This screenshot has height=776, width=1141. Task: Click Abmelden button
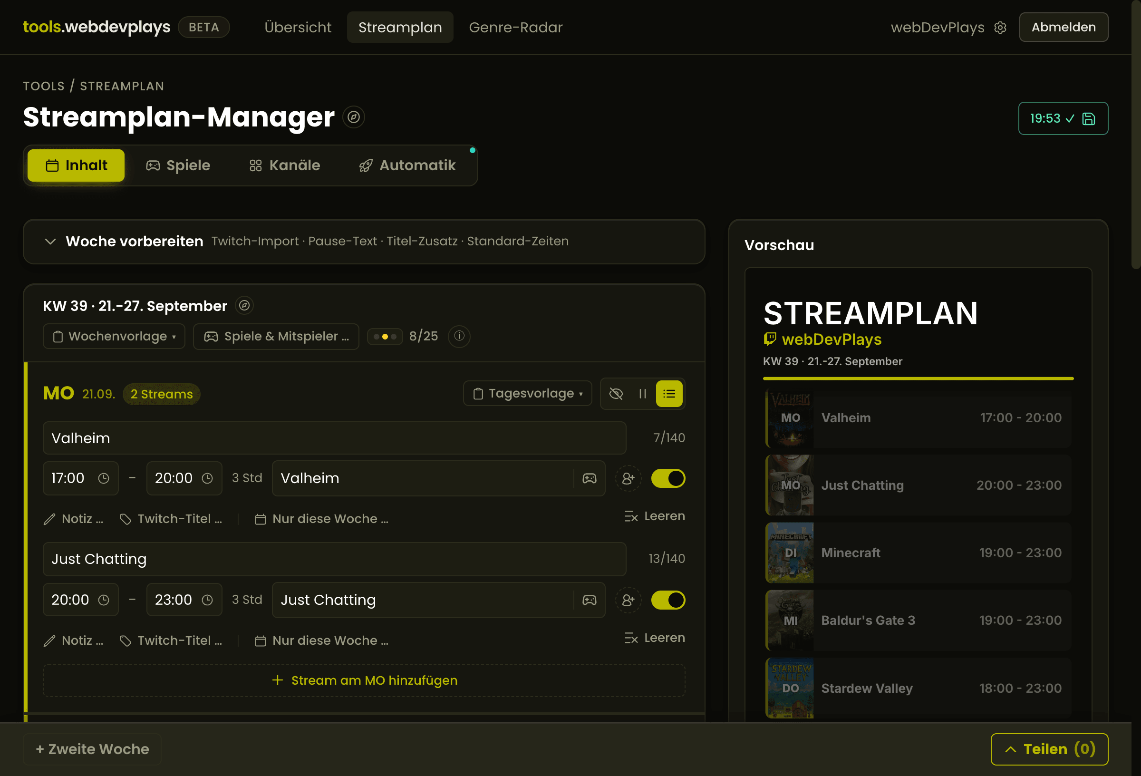pos(1064,28)
